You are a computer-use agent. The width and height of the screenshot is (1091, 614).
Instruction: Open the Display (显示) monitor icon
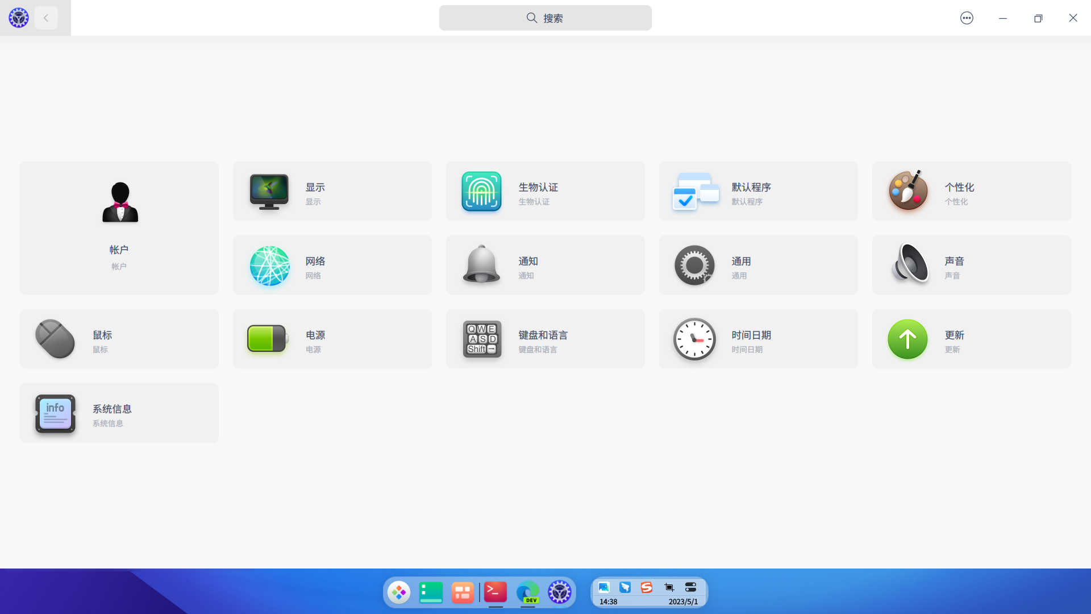(x=269, y=192)
